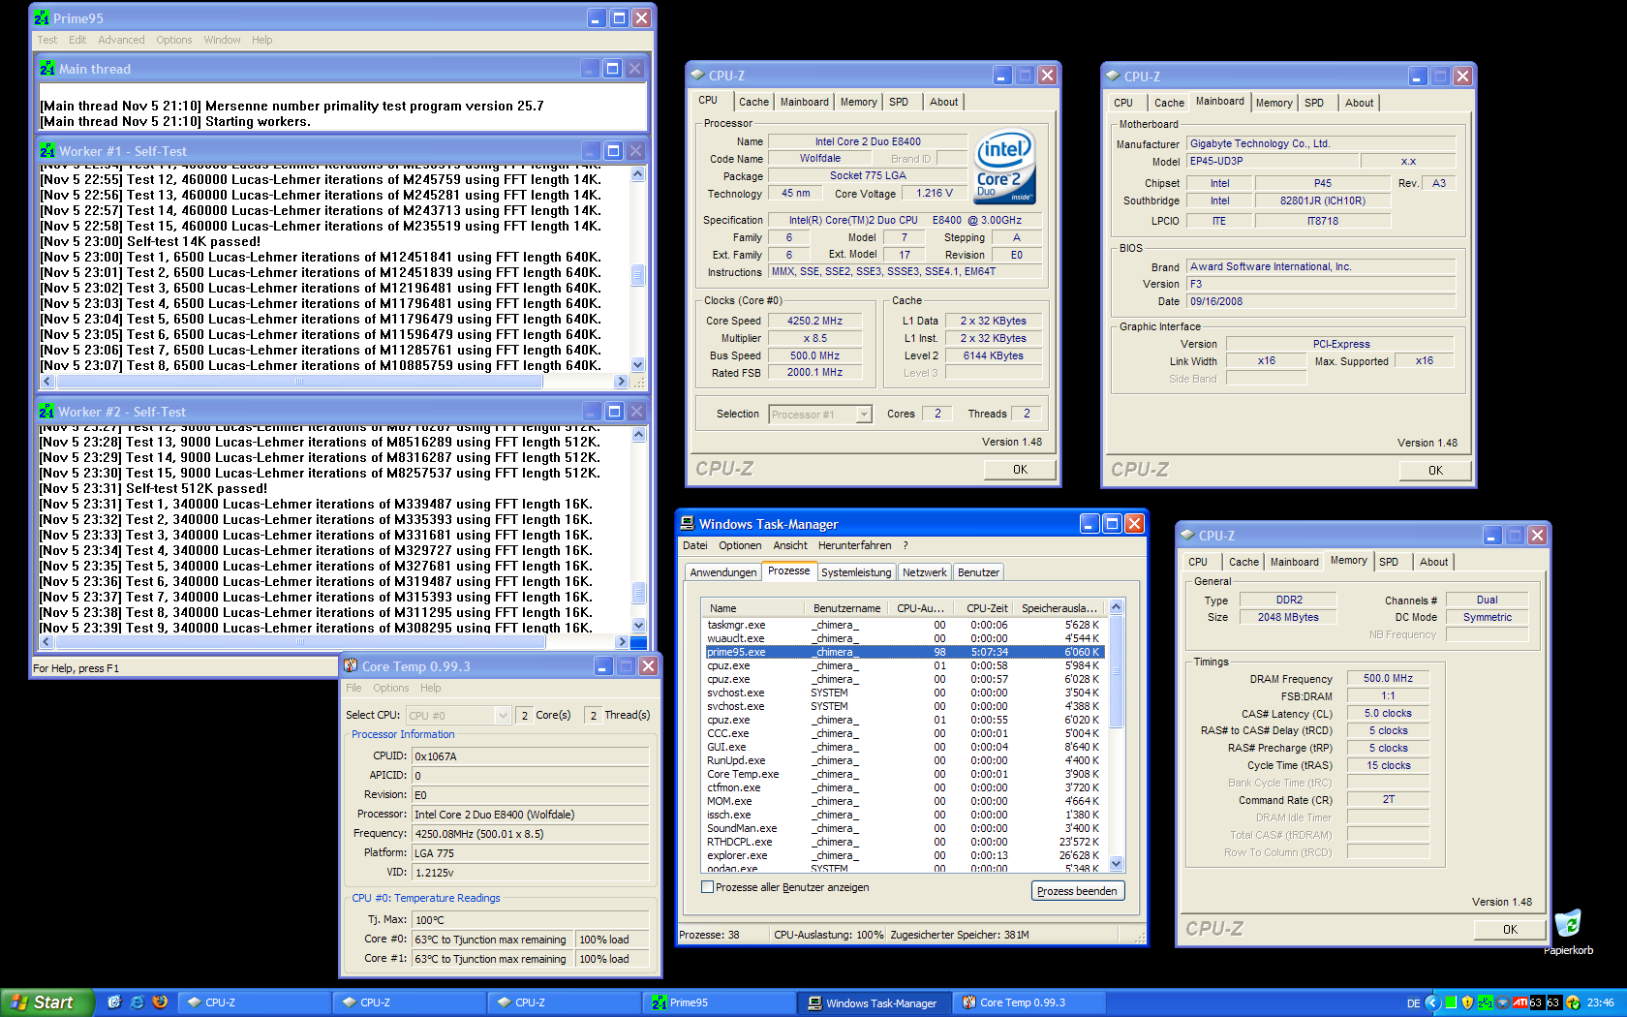Select the prime95.exe process row

[x=904, y=652]
